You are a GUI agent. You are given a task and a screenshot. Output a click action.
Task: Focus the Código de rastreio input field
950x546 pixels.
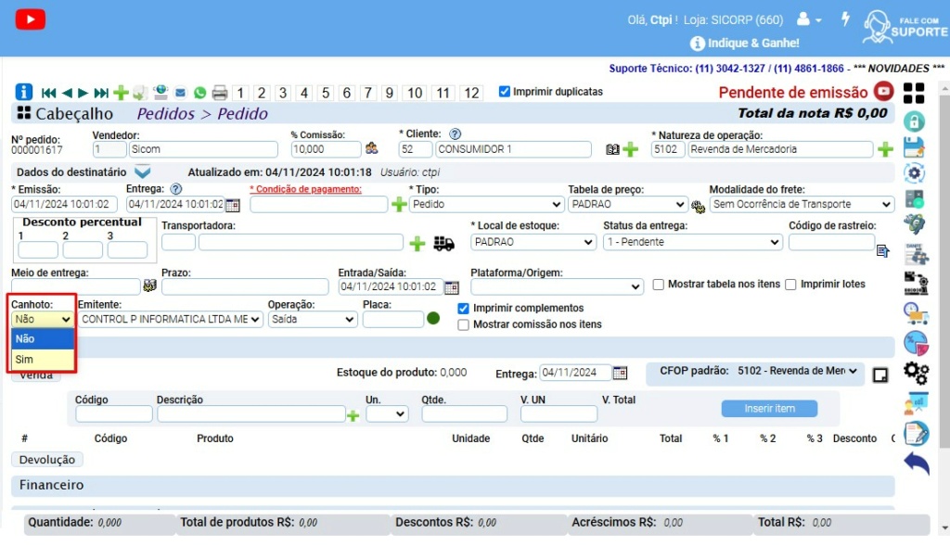click(831, 242)
